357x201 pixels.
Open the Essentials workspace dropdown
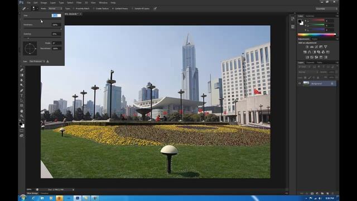click(326, 9)
